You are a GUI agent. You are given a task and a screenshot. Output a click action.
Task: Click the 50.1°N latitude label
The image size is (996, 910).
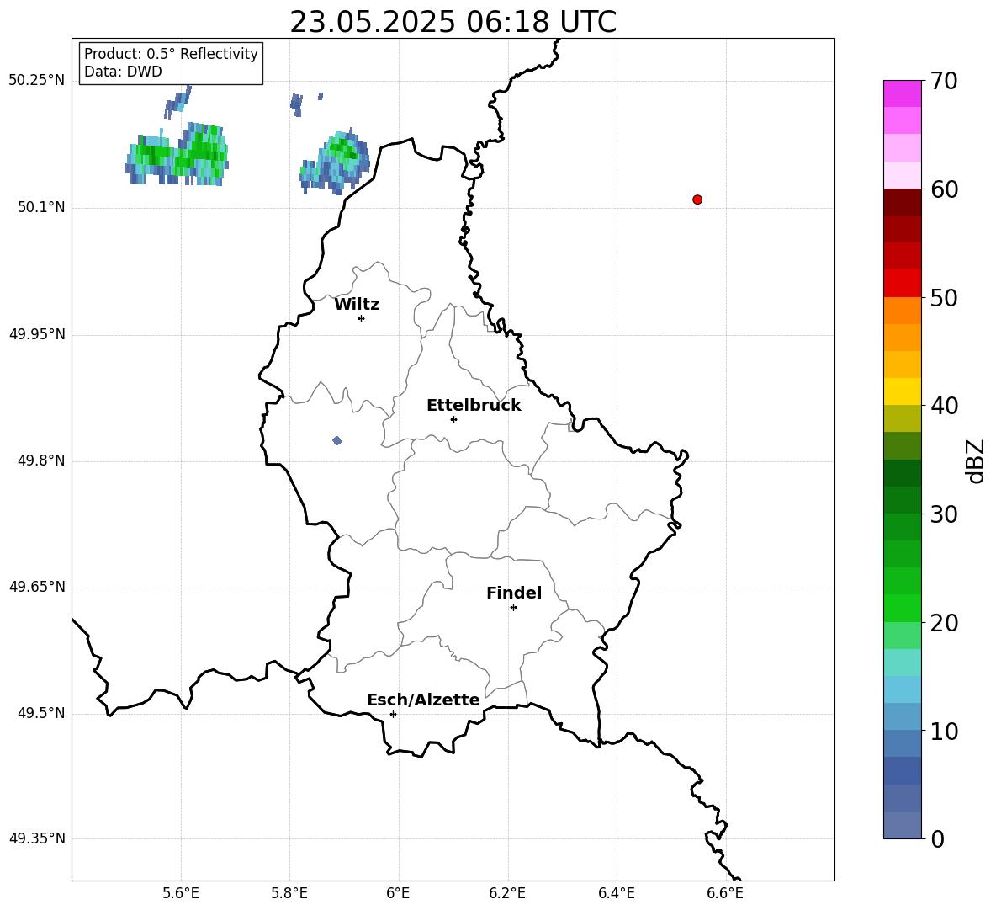tap(41, 208)
